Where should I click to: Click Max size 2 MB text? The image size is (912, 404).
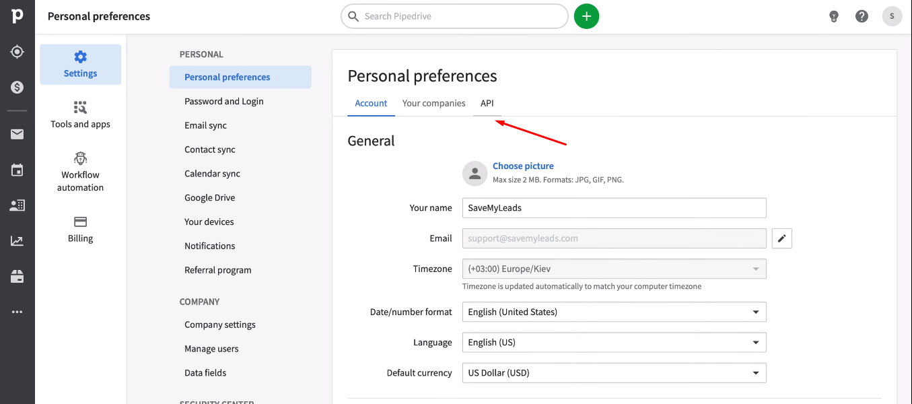[559, 180]
